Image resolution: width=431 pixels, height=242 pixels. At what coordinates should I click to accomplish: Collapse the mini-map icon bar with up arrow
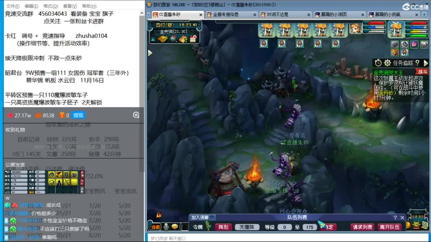(x=153, y=39)
